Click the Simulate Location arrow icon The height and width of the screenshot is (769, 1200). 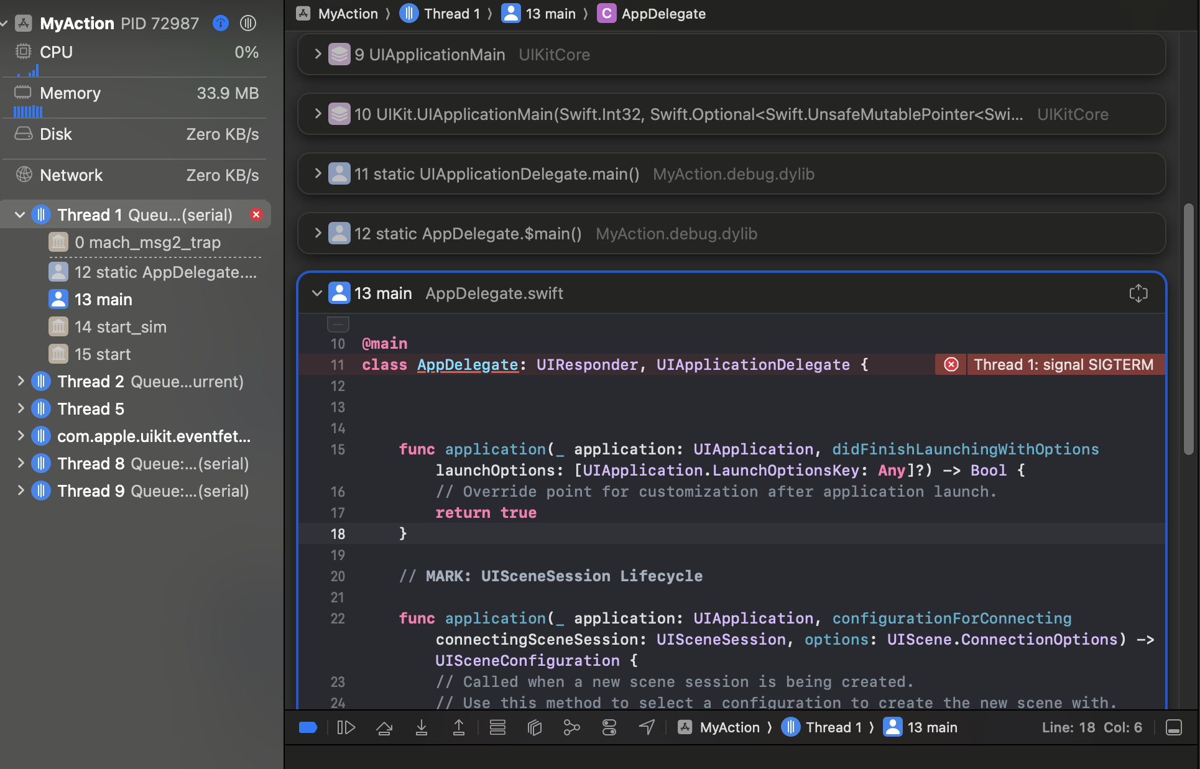(647, 727)
